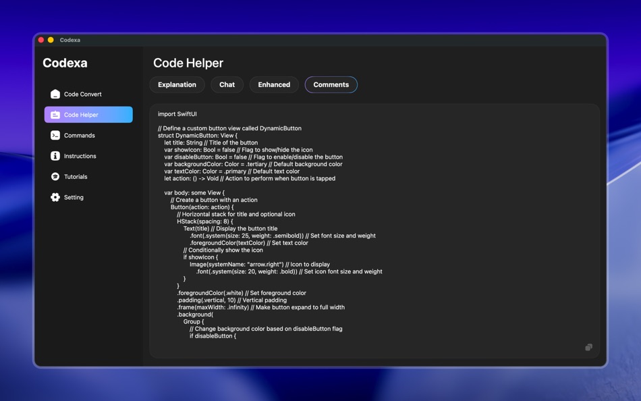Click 'let action: () -> Void' line
The height and width of the screenshot is (401, 641).
(x=250, y=178)
